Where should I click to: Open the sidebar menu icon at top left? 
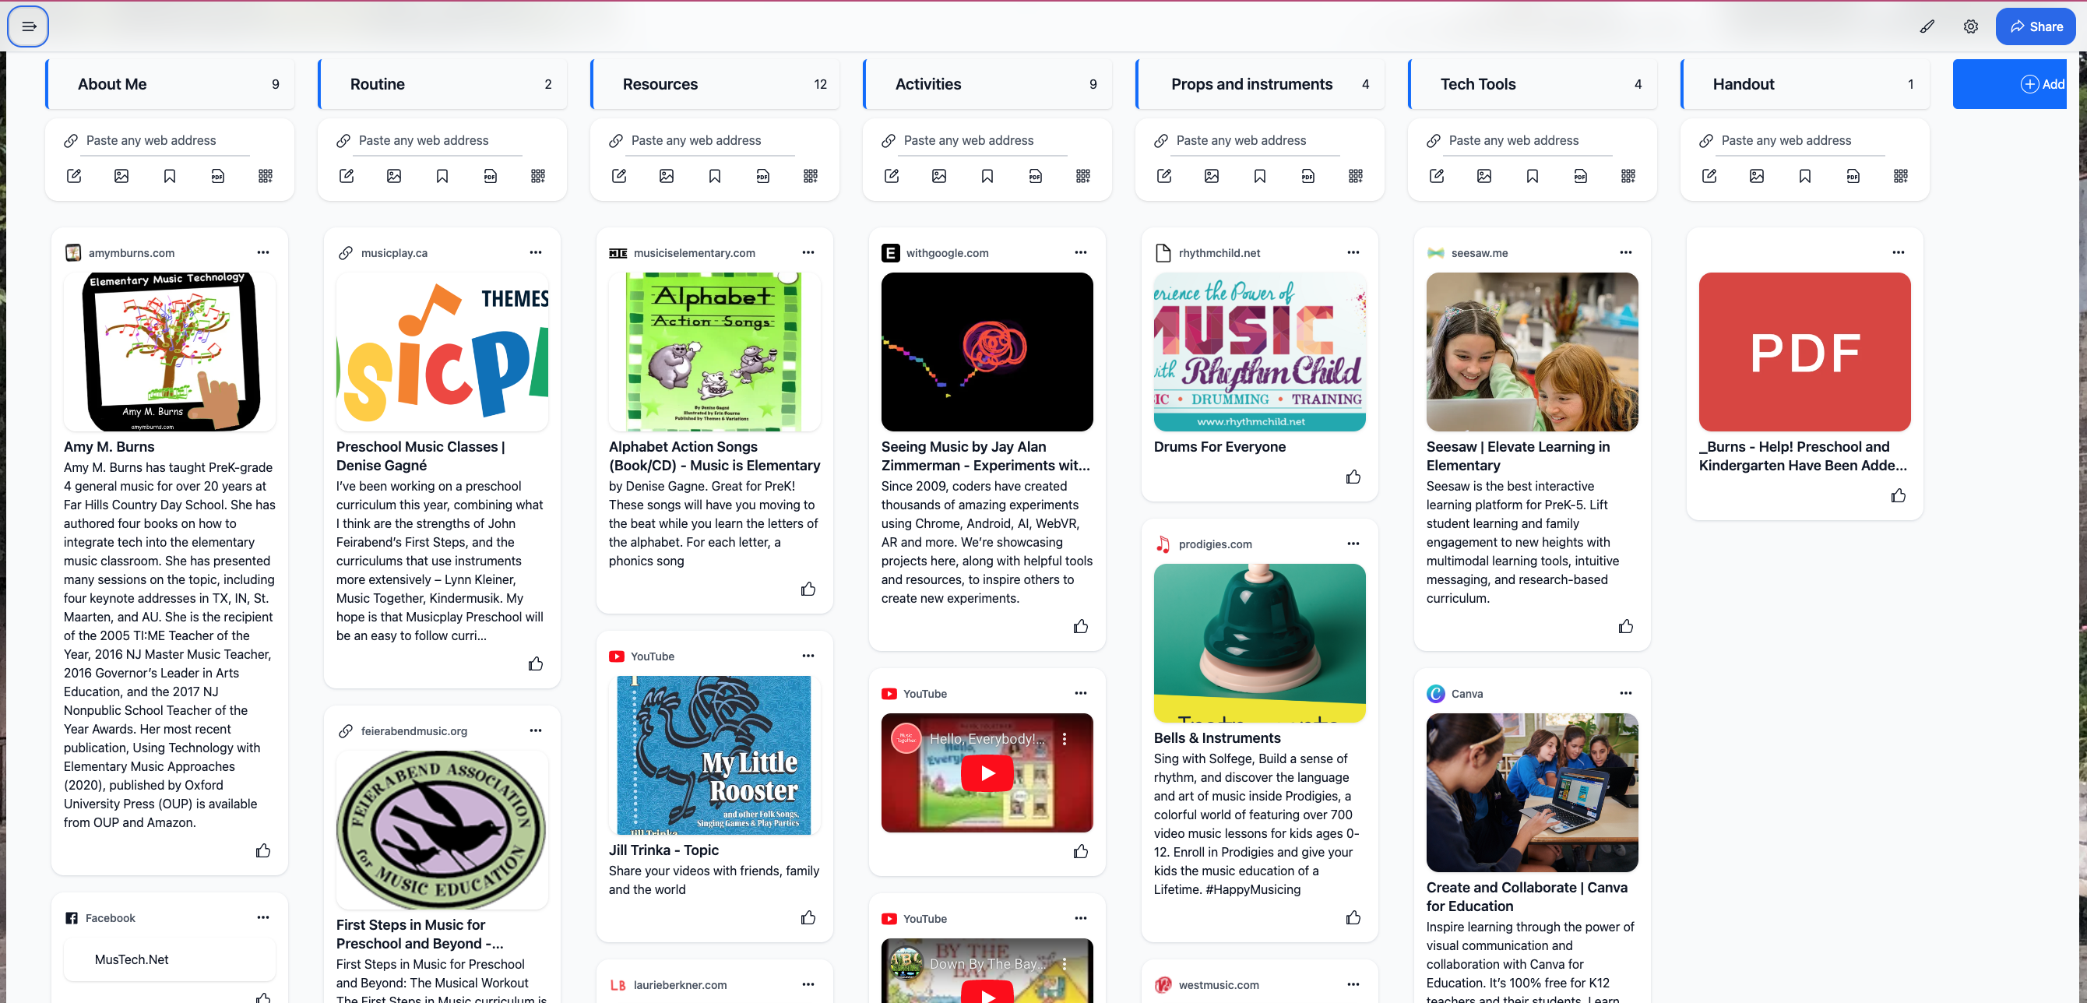(28, 26)
